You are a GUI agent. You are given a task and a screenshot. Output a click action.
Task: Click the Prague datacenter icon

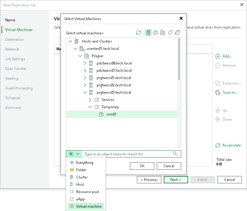(x=87, y=56)
